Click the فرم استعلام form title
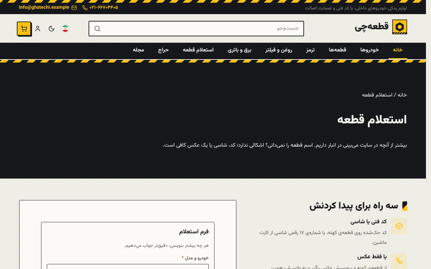This screenshot has width=431, height=269. pos(194,231)
